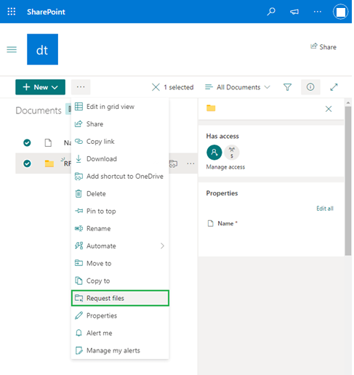Open the details pane info icon
Viewport: 354px width, 375px height.
coord(310,87)
